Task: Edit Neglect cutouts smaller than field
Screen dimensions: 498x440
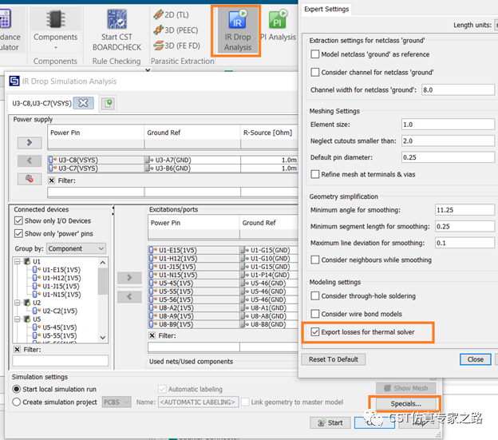Action: (x=448, y=141)
